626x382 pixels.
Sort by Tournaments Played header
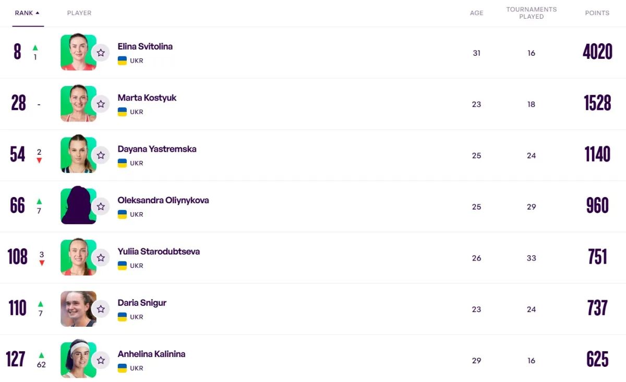531,13
